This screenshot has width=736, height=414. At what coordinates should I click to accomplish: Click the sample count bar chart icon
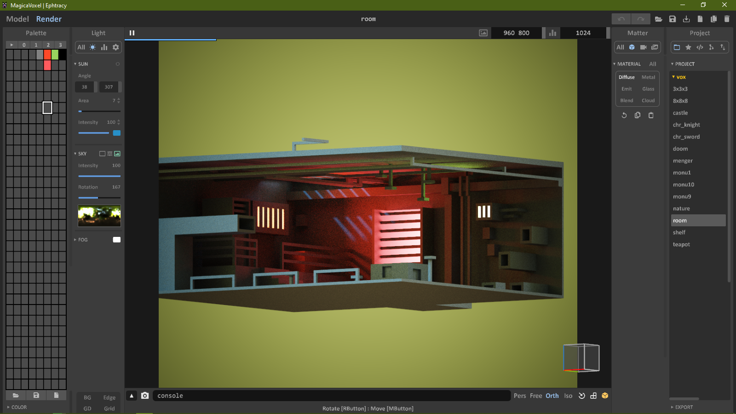pos(552,33)
